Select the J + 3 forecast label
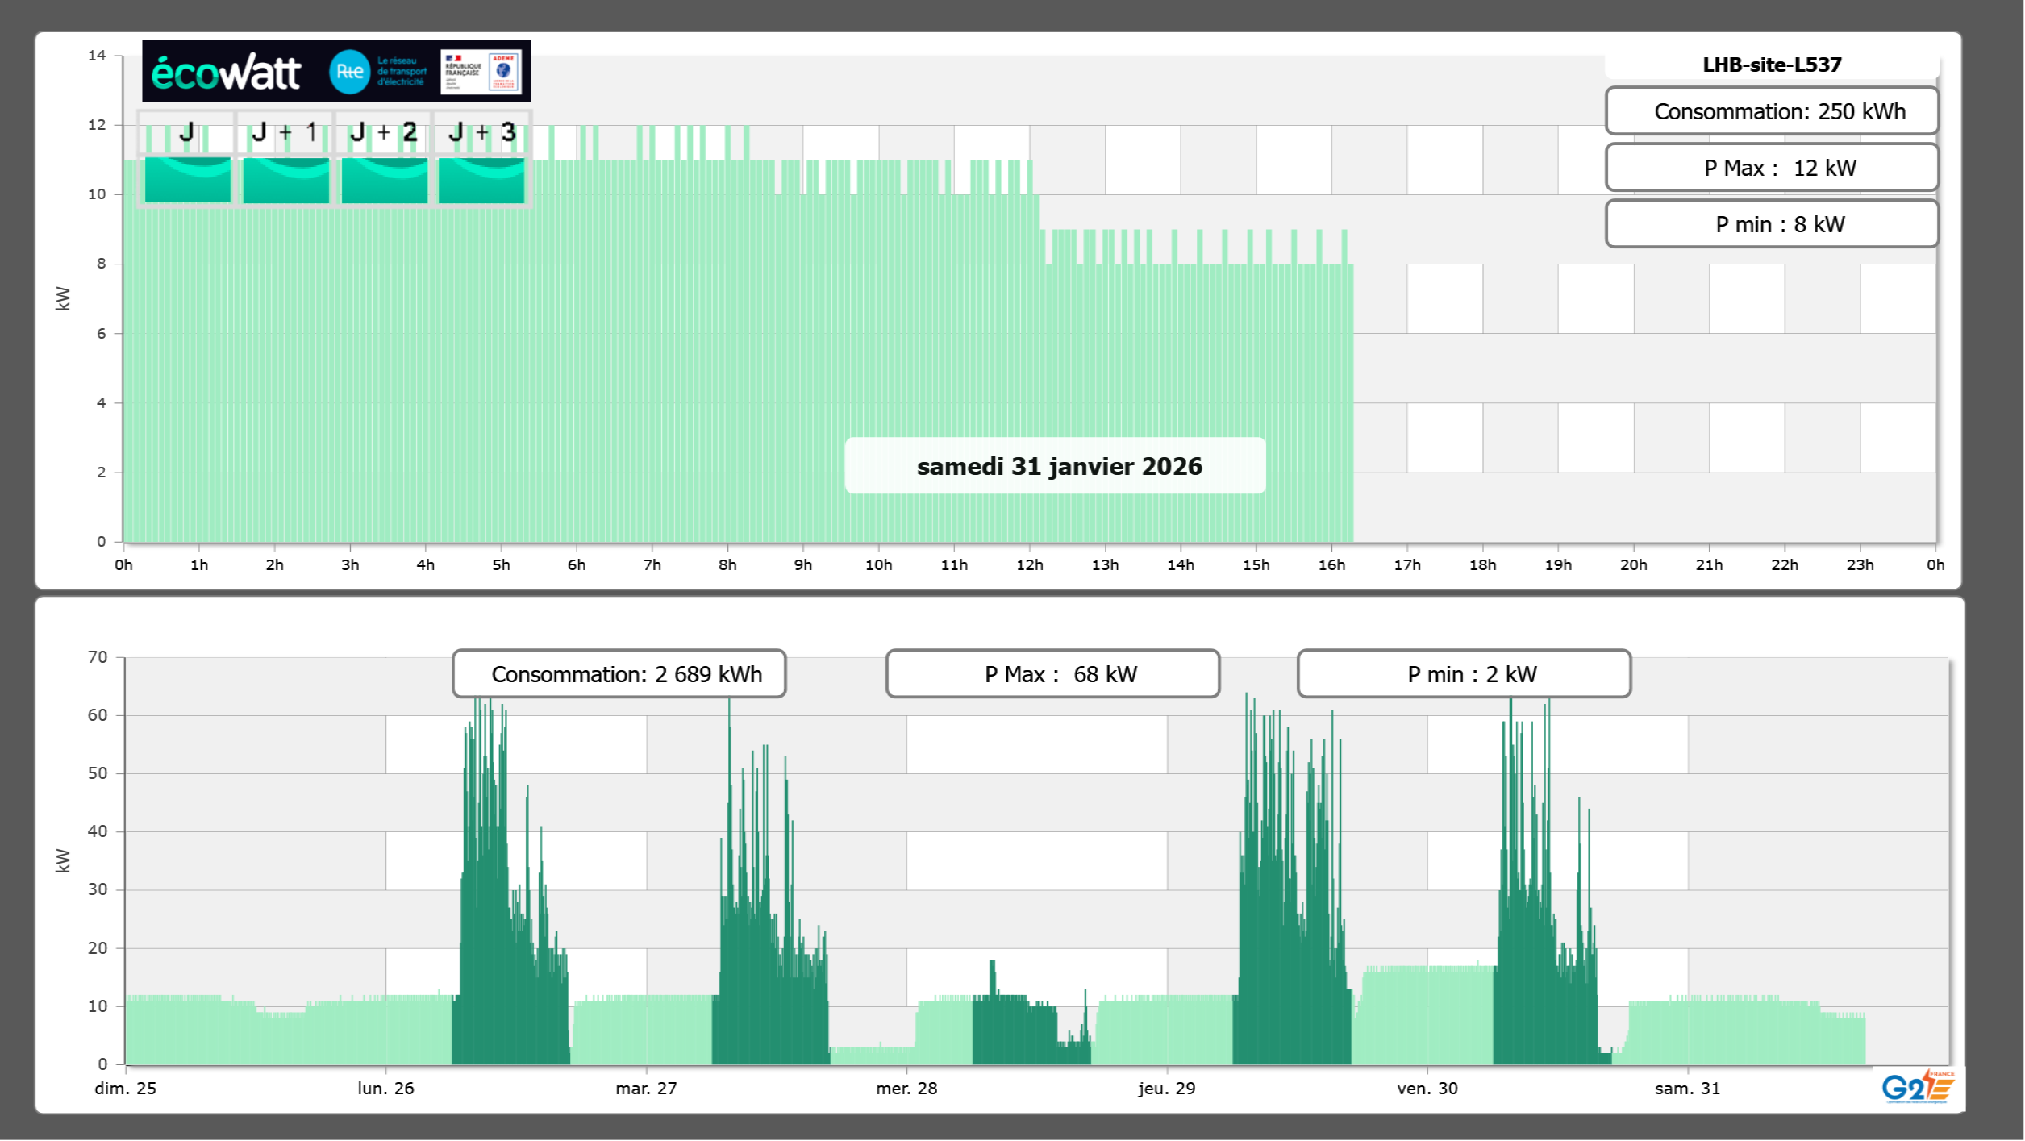 pyautogui.click(x=481, y=132)
